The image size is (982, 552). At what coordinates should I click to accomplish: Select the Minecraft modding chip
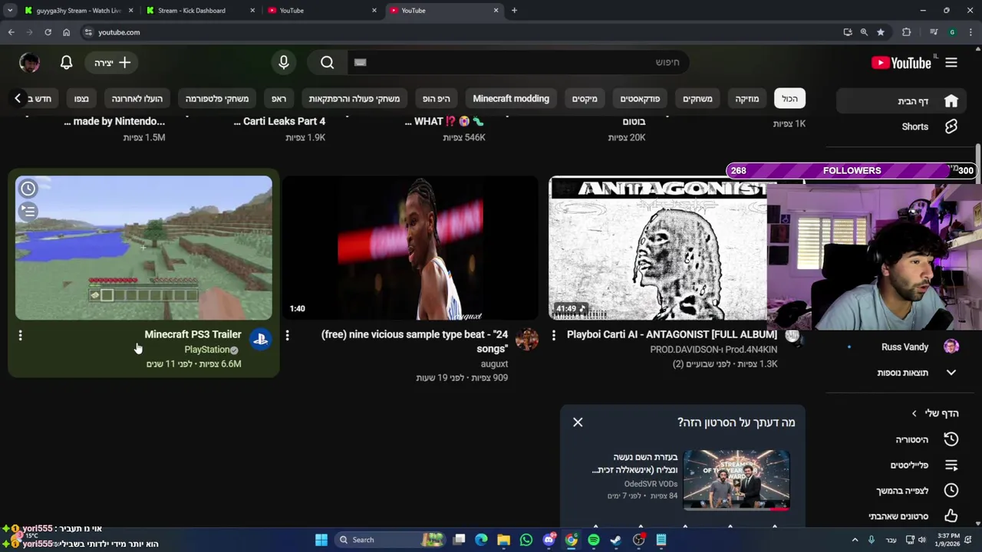(x=511, y=98)
